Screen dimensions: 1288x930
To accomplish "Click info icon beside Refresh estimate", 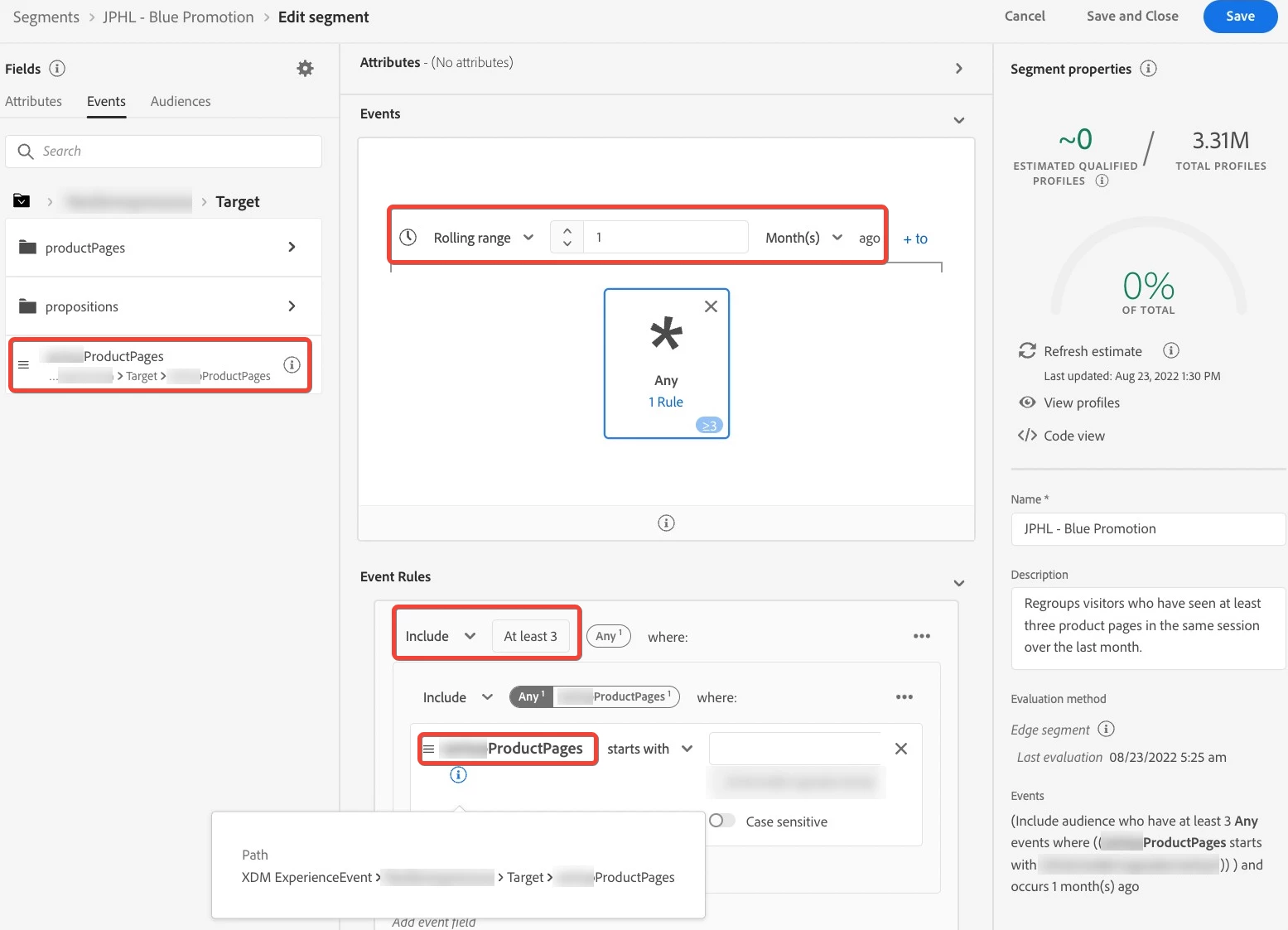I will point(1170,350).
